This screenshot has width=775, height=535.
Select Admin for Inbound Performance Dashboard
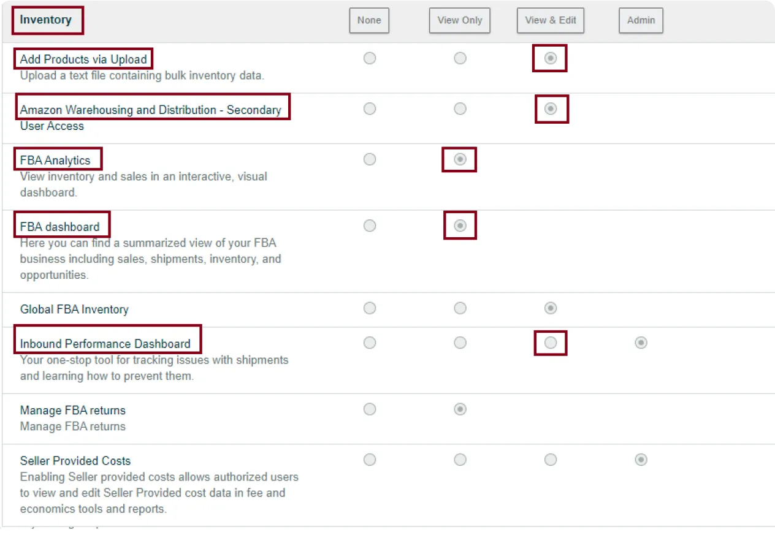point(641,343)
